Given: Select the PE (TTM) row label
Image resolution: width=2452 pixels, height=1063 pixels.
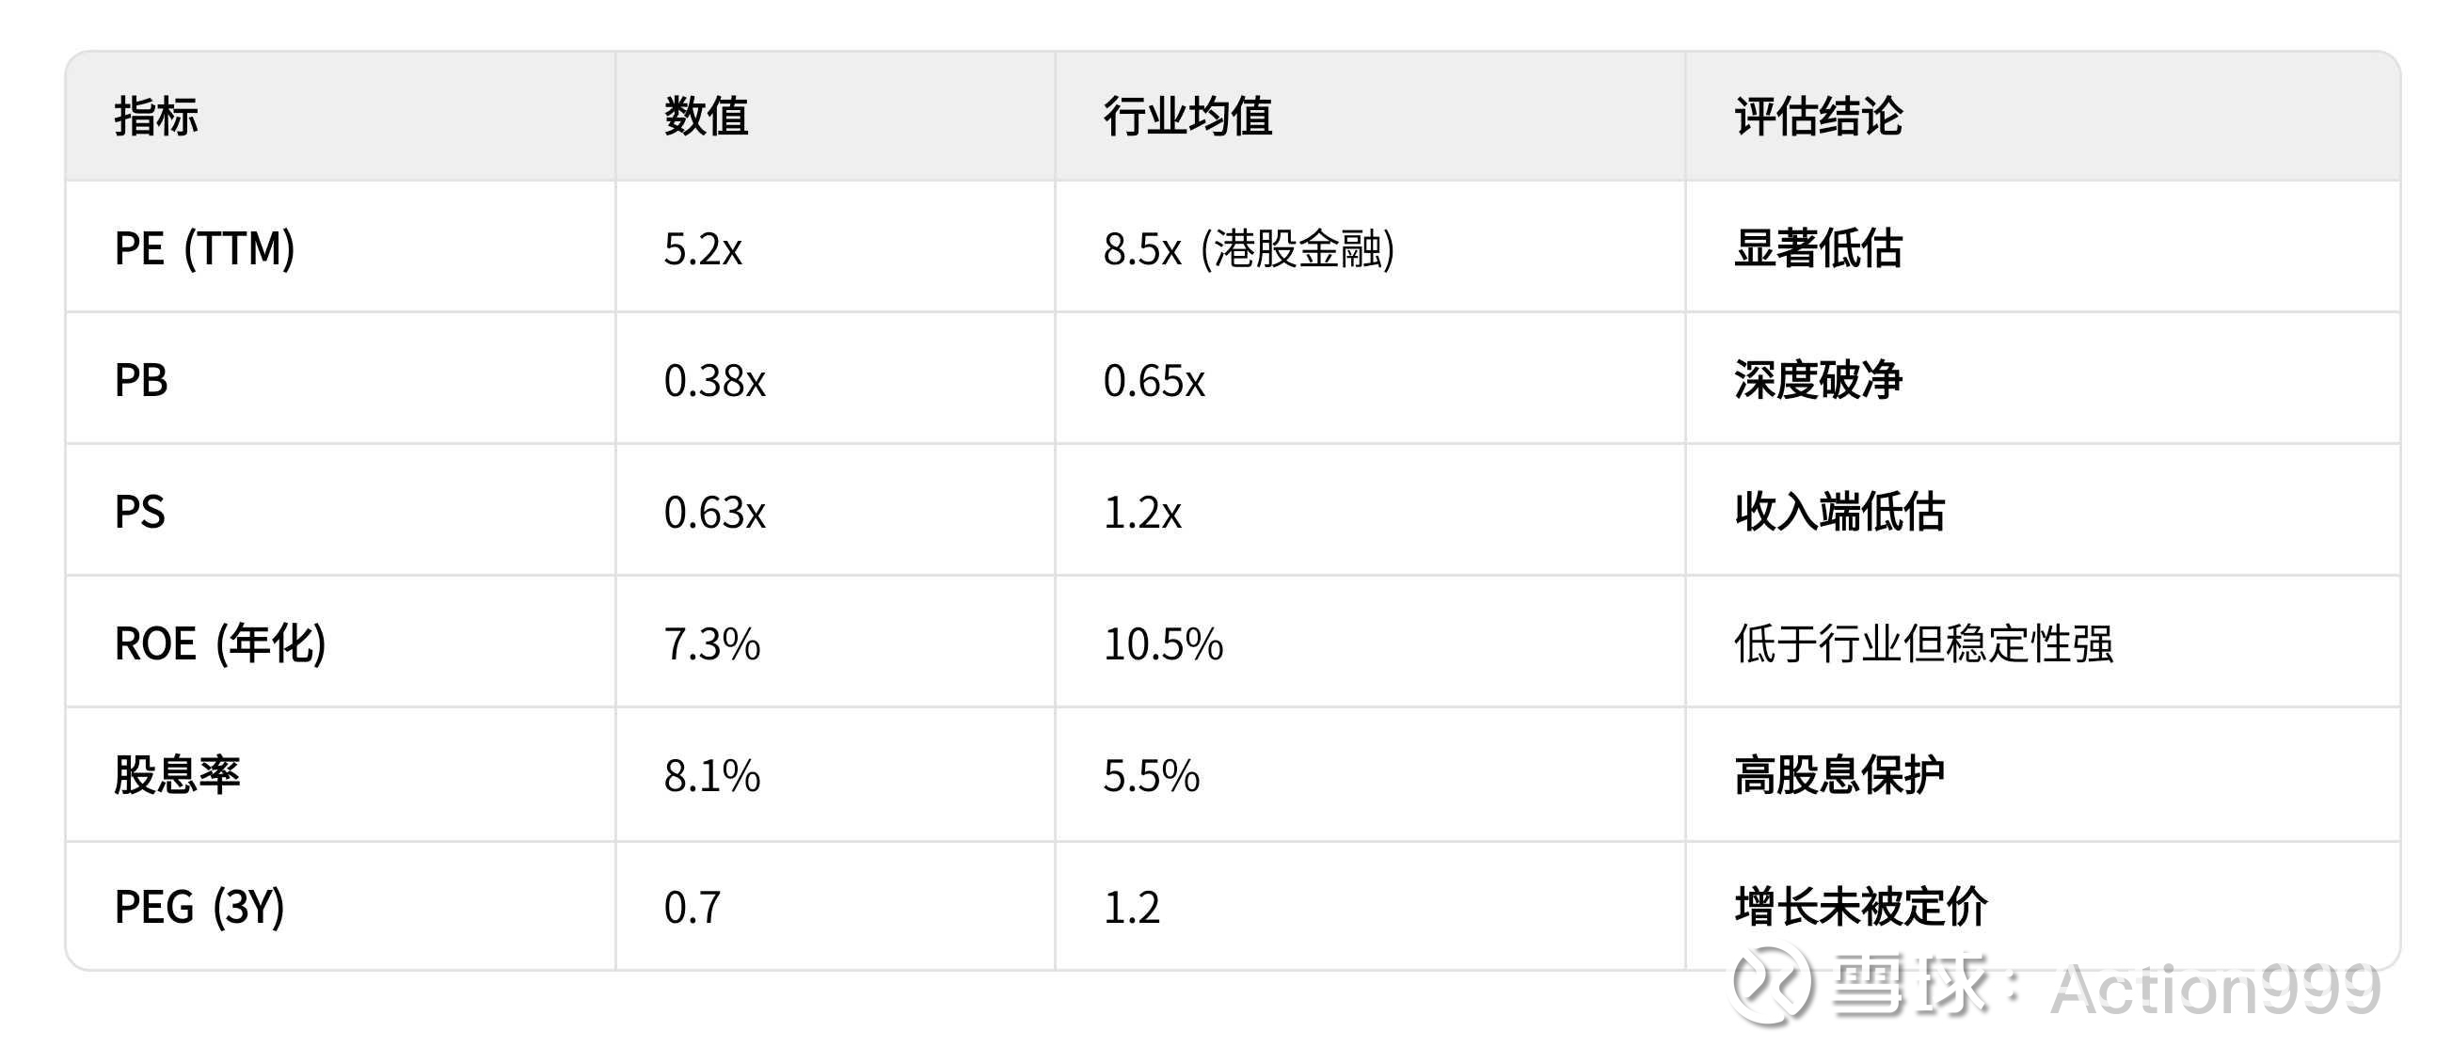Looking at the screenshot, I should [203, 248].
